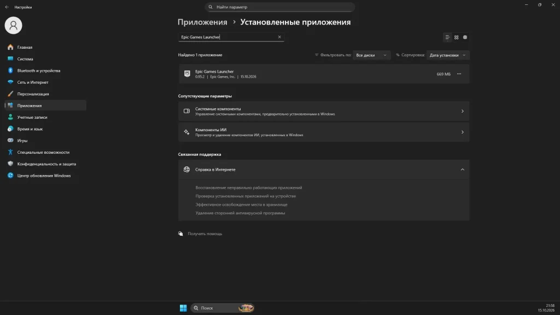Open the Дата установки sort dropdown
This screenshot has height=315, width=560.
tap(447, 55)
